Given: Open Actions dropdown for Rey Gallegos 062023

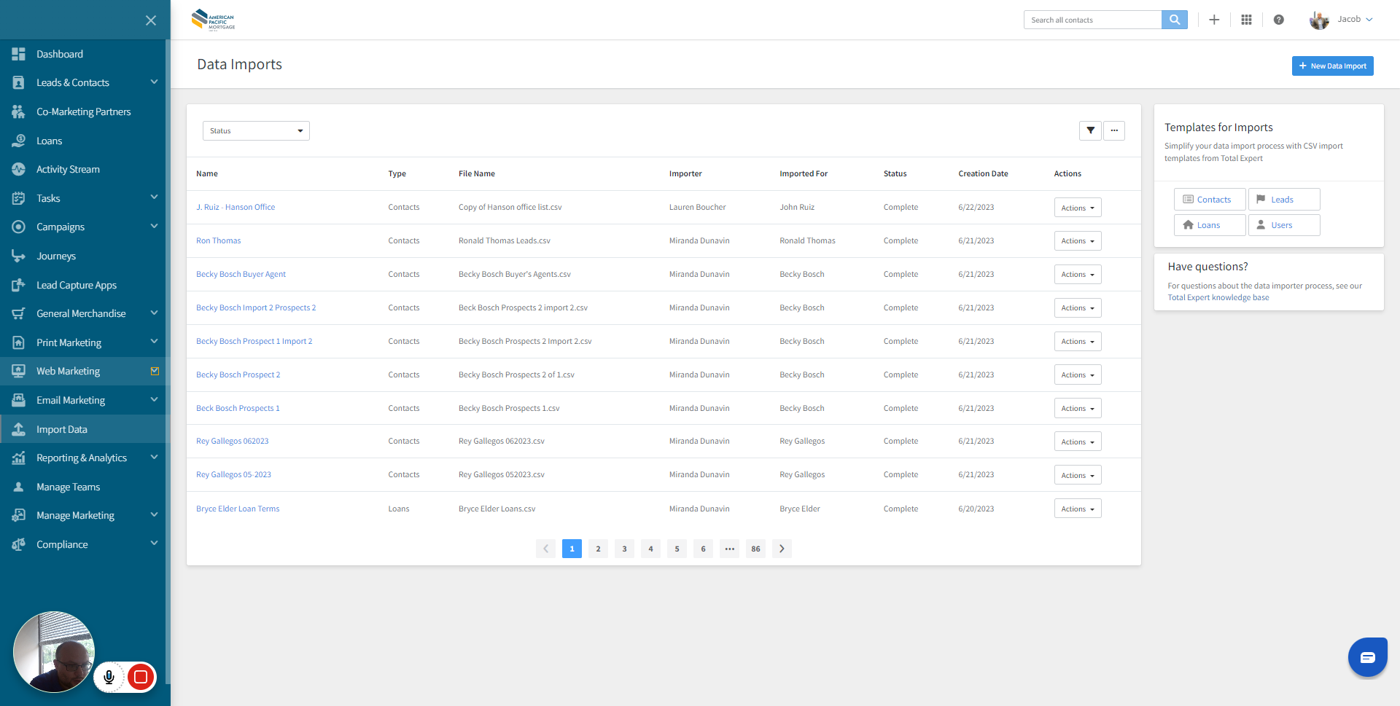Looking at the screenshot, I should click(x=1078, y=442).
